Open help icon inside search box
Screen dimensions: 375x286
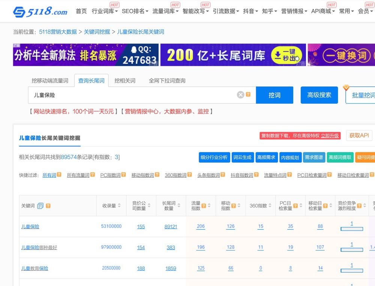(248, 95)
